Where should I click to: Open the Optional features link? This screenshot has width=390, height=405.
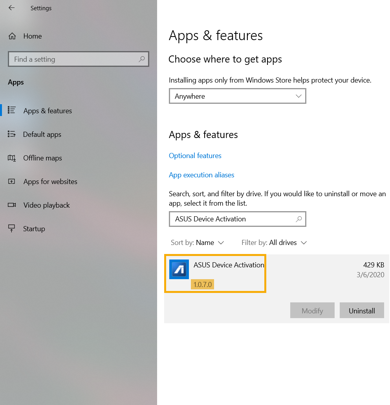coord(195,156)
